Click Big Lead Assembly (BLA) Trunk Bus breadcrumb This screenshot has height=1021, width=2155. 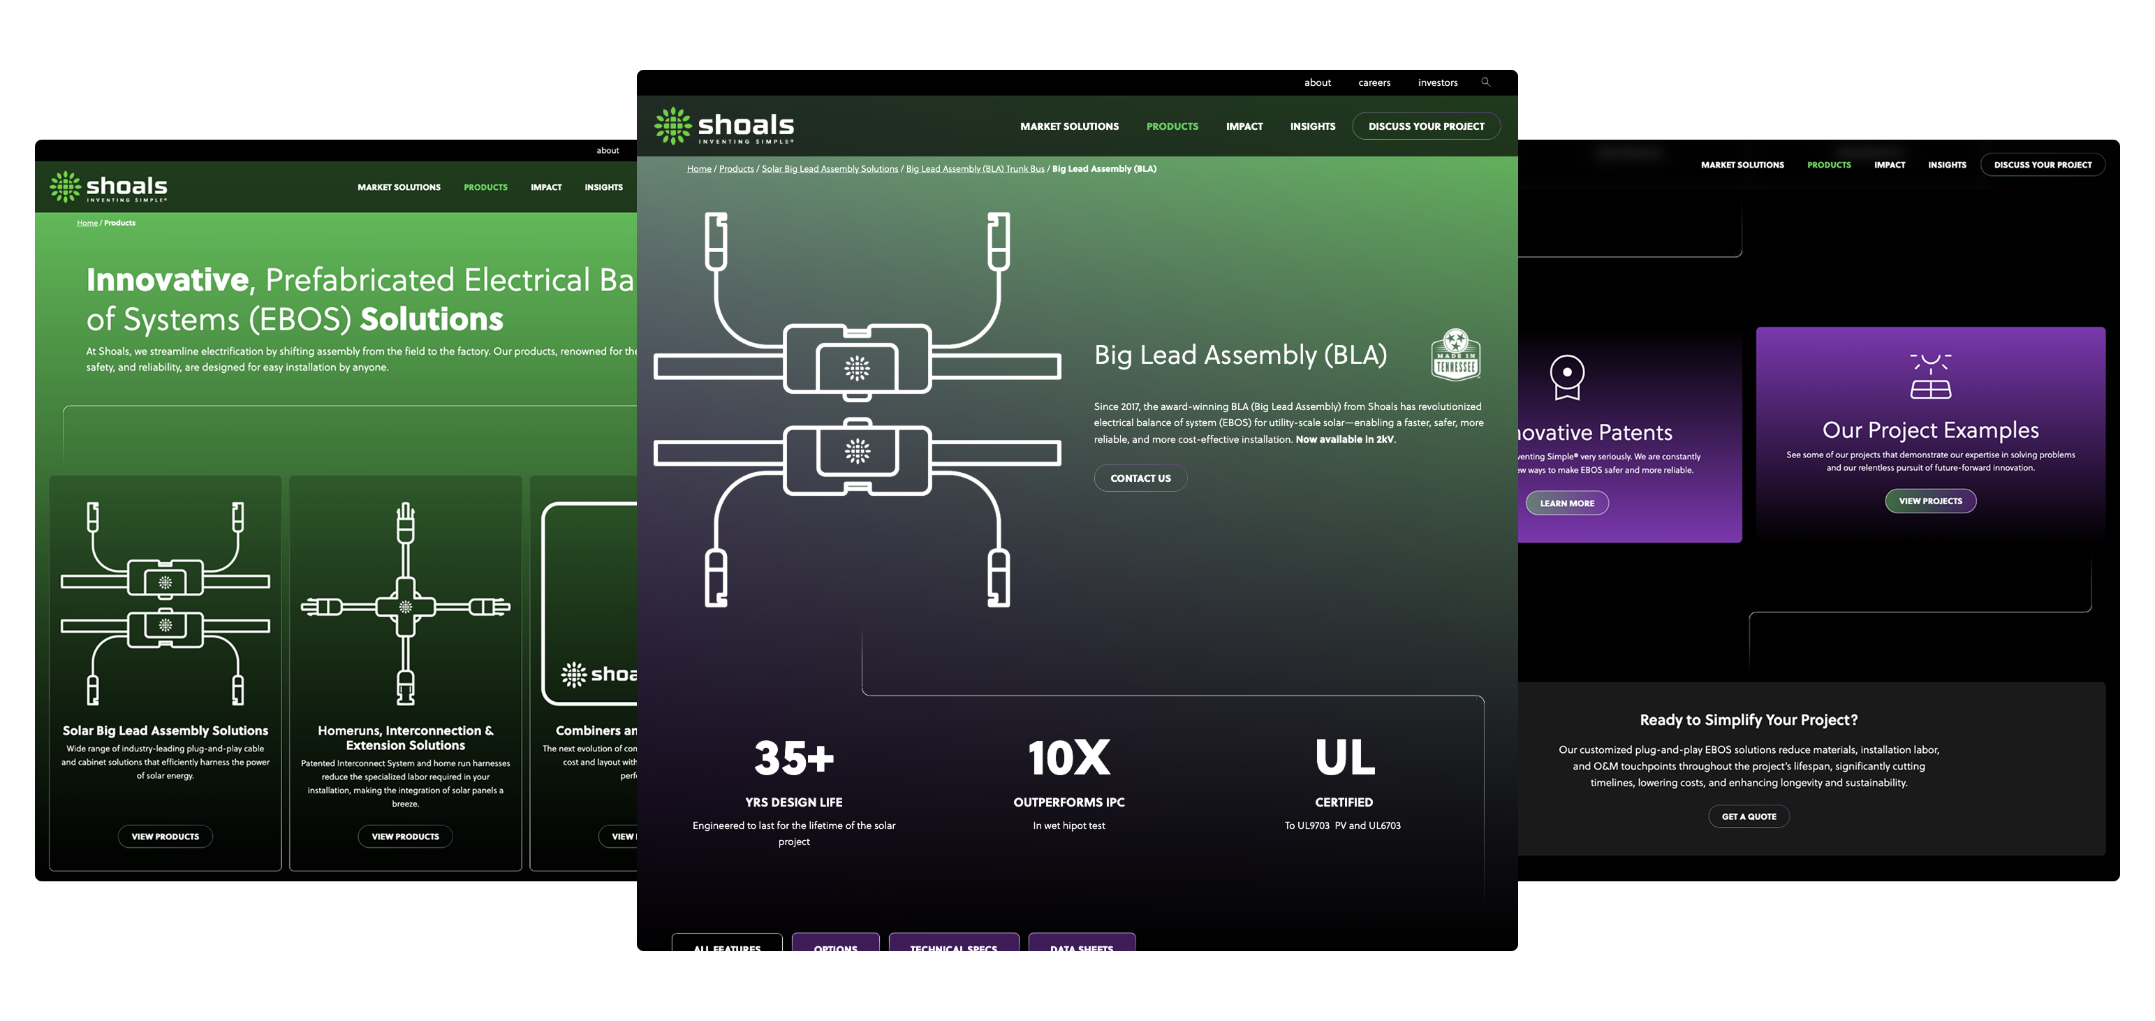(976, 168)
